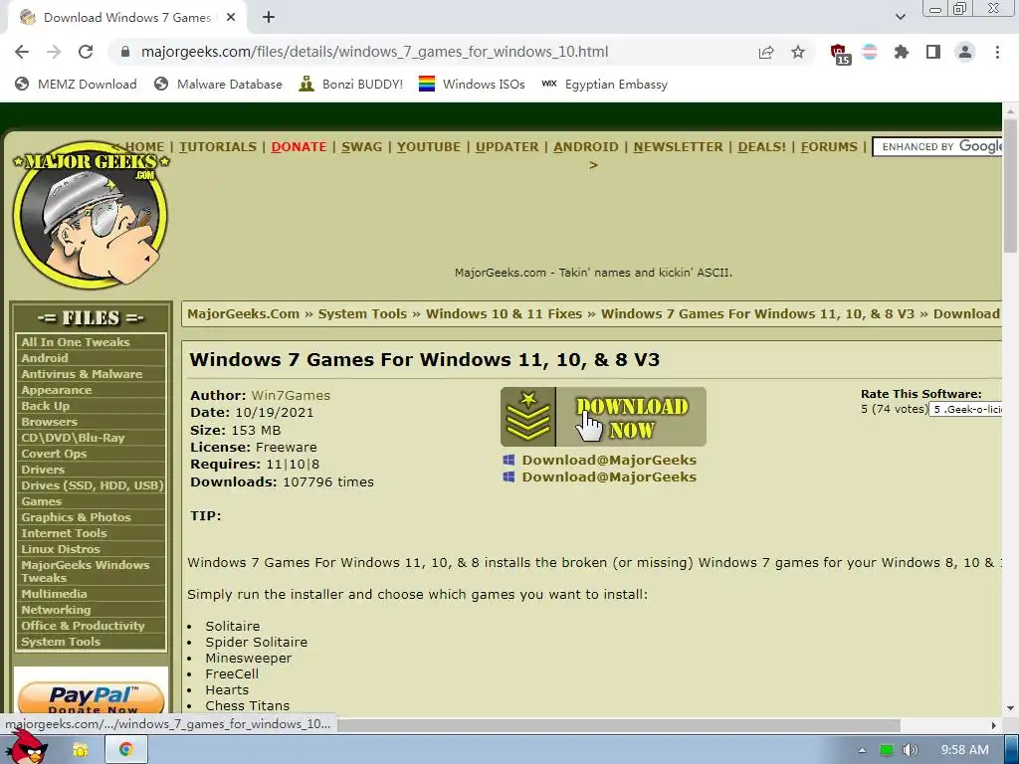Open the rating dropdown 5 .Geek-o-licious
Screen dimensions: 1019x764
[965, 409]
